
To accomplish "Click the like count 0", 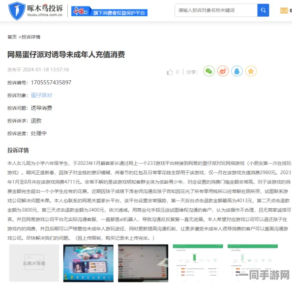I will (177, 72).
